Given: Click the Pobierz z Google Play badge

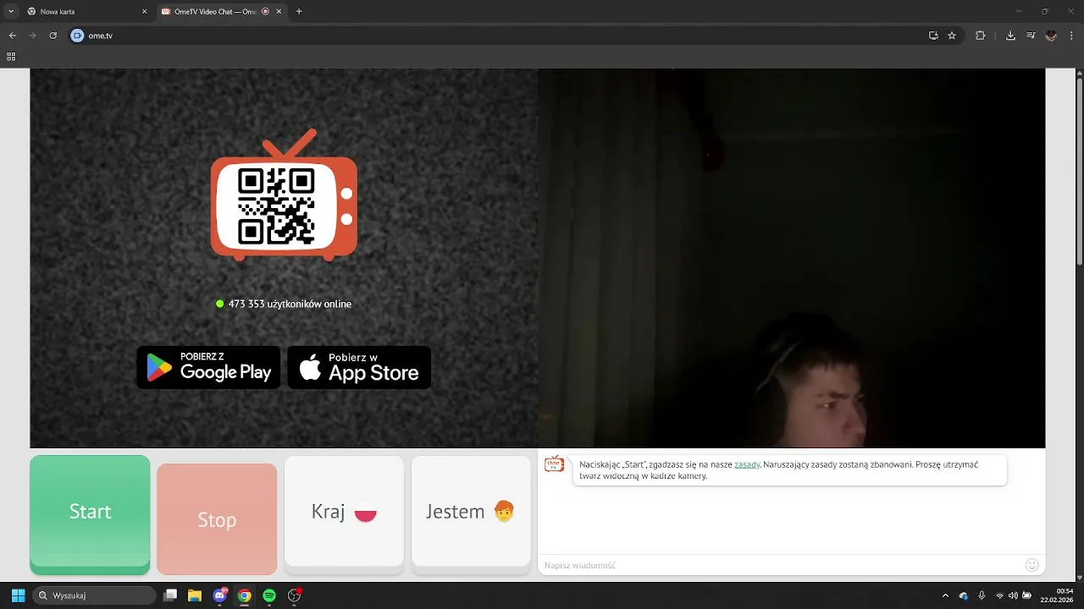Looking at the screenshot, I should pos(208,367).
